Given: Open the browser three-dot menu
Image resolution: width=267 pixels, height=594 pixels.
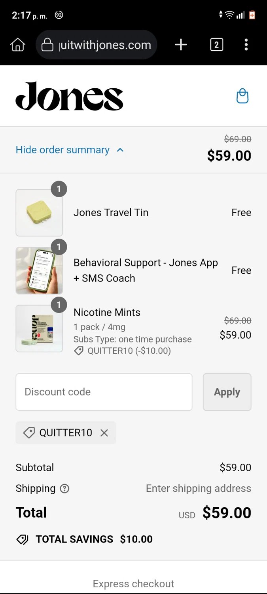Looking at the screenshot, I should click(x=246, y=45).
